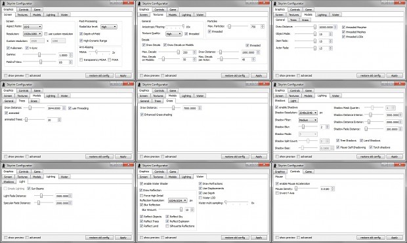Open the Game tab in the Textures-settings window
Screen dimensions: 407x243
tap(173, 10)
